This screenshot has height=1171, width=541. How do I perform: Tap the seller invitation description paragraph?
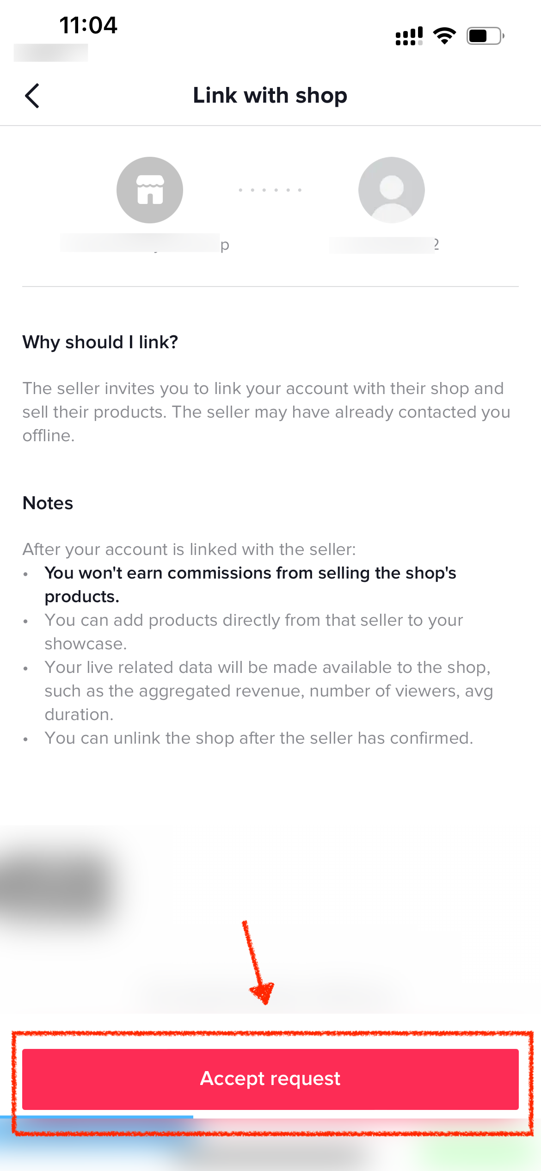(266, 412)
